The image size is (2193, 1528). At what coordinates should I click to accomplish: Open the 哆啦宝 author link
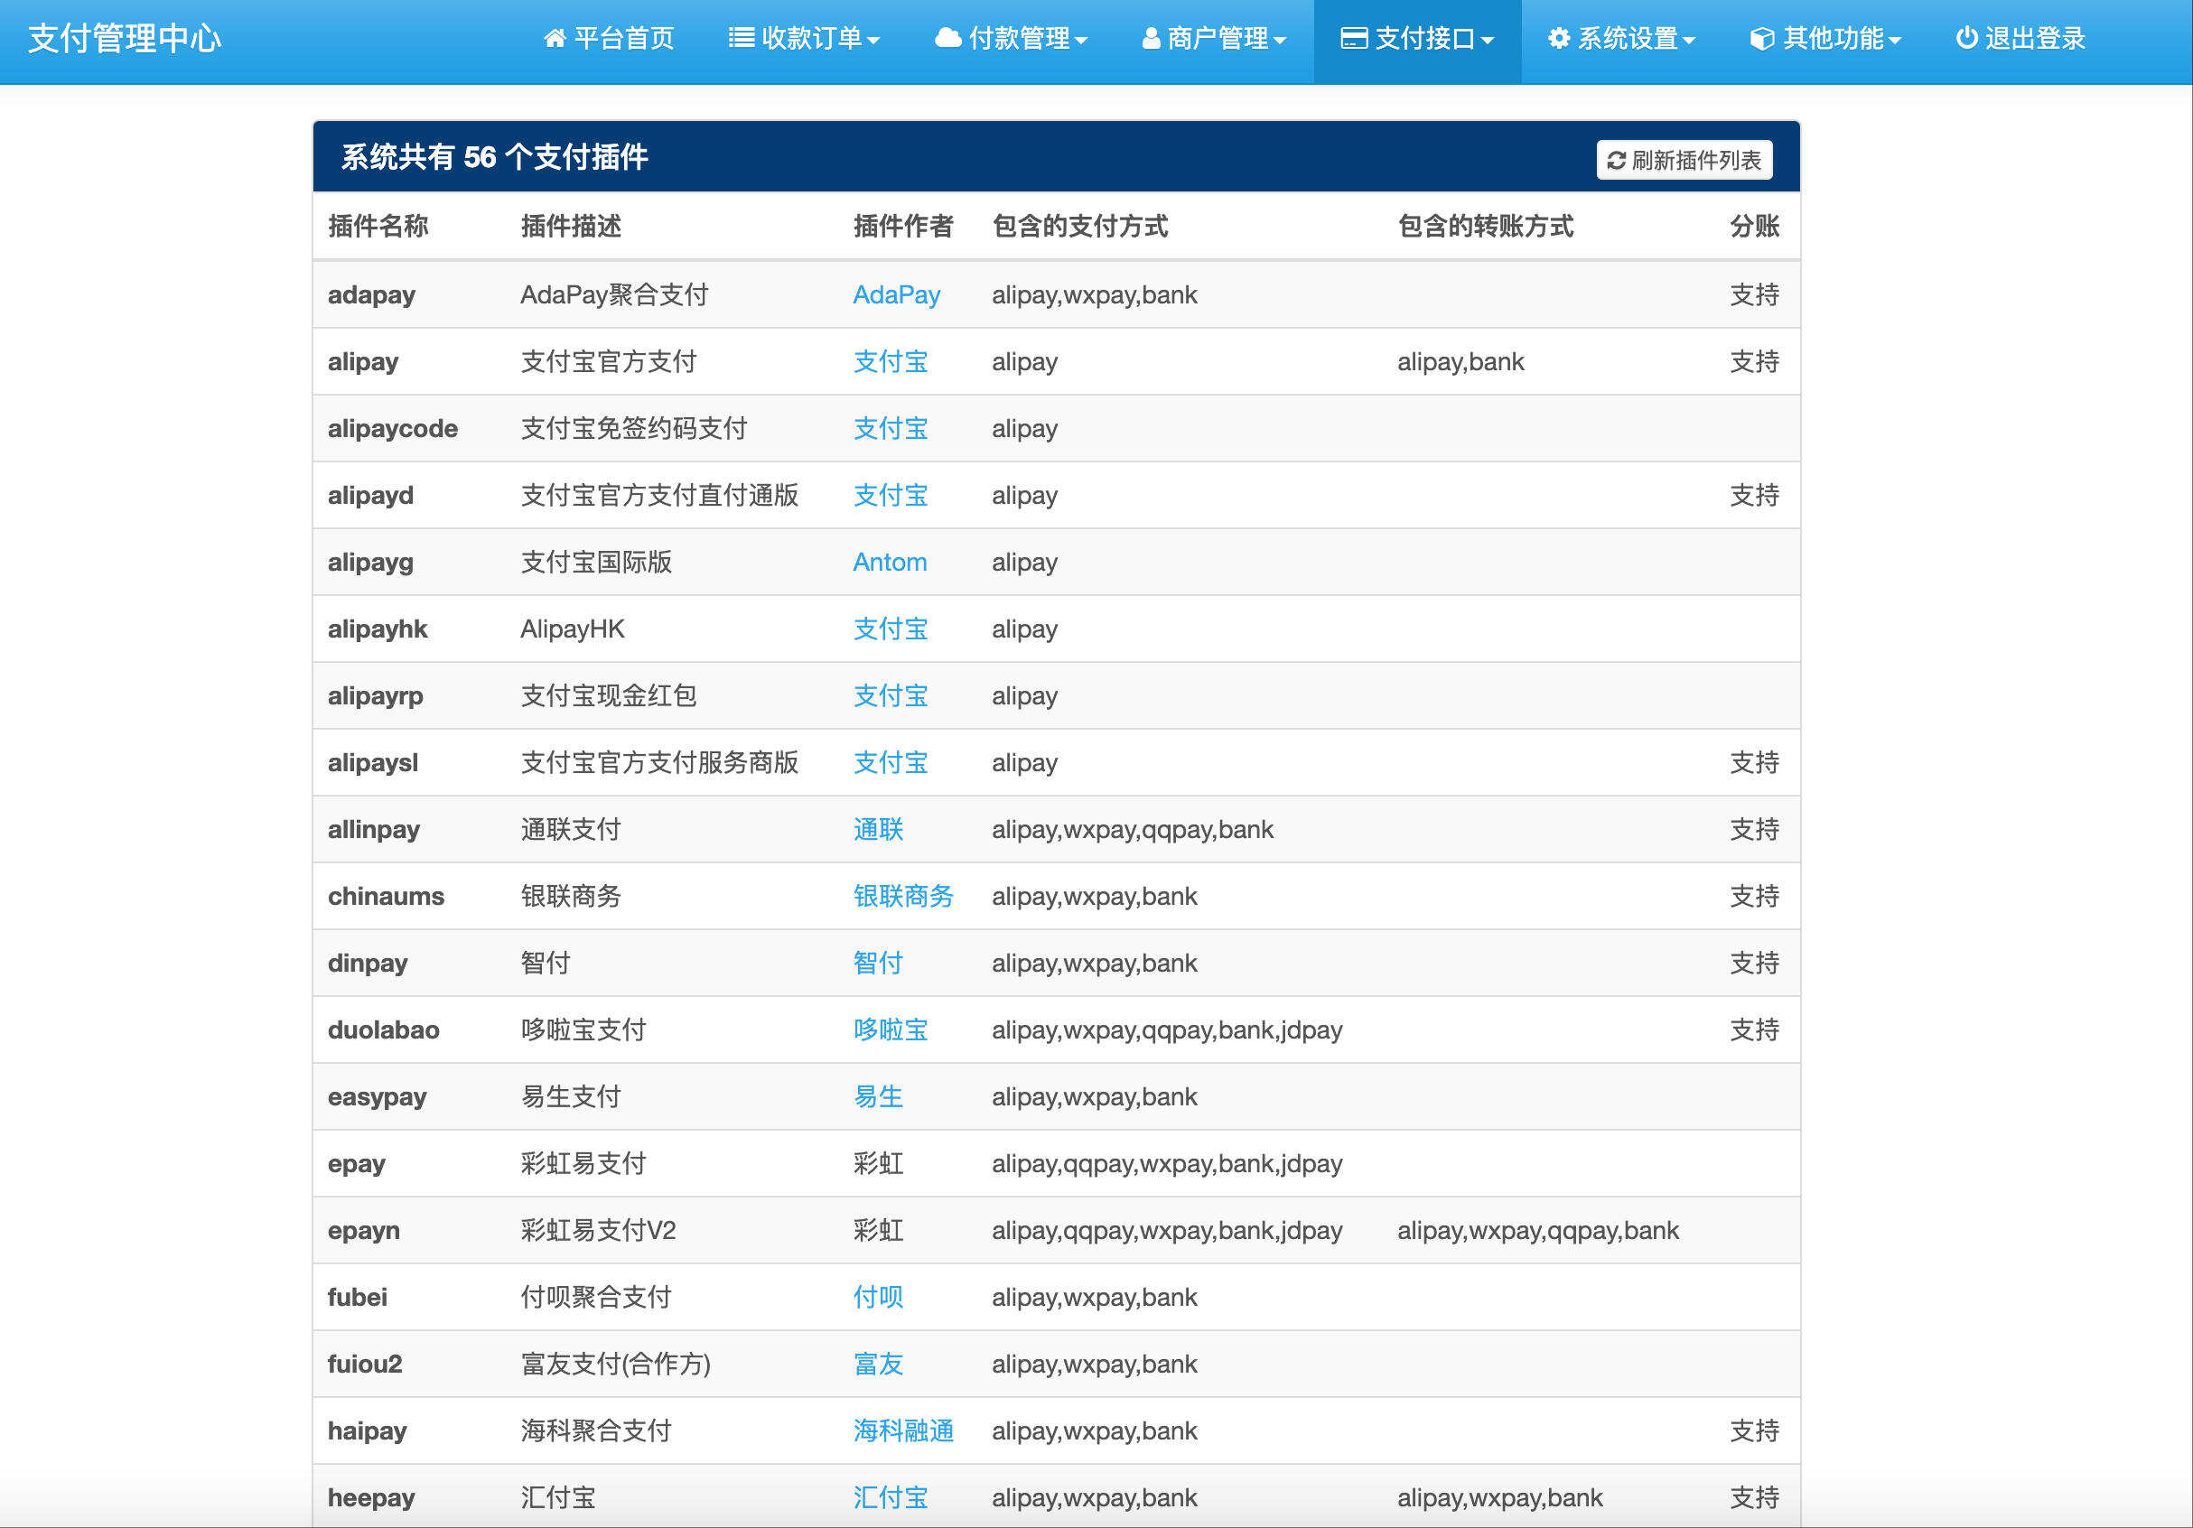pyautogui.click(x=891, y=1030)
